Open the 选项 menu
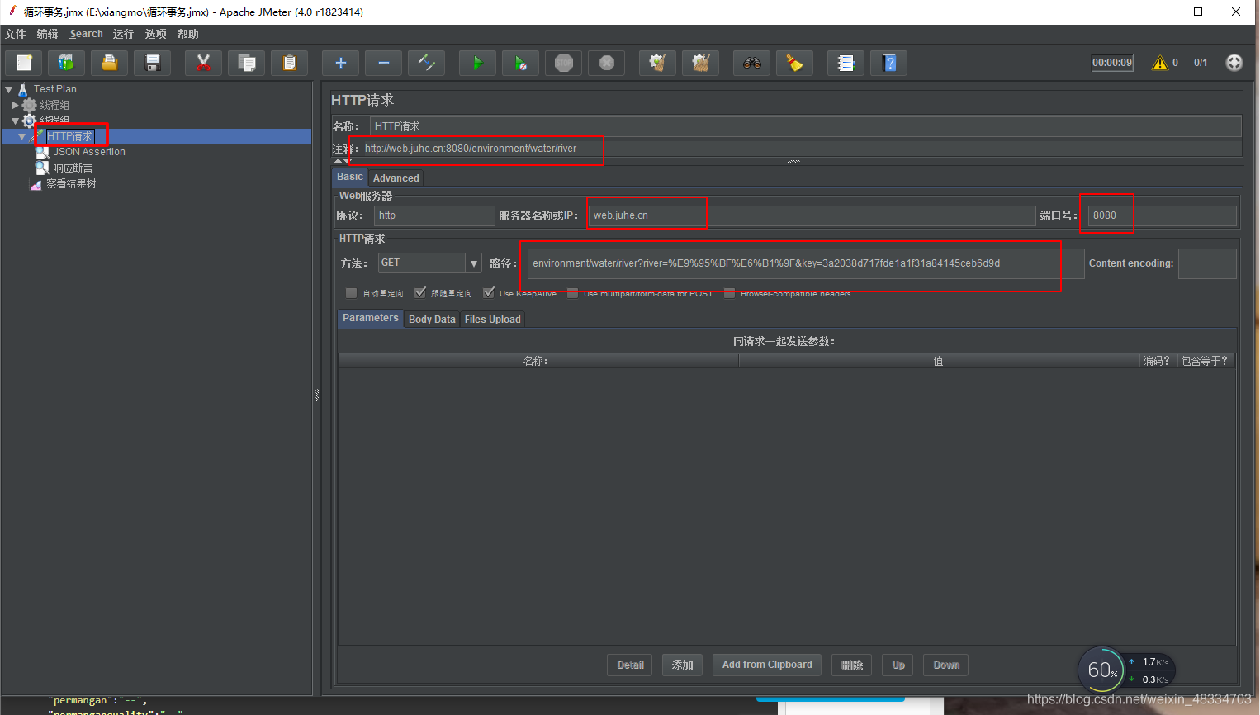 pos(155,34)
